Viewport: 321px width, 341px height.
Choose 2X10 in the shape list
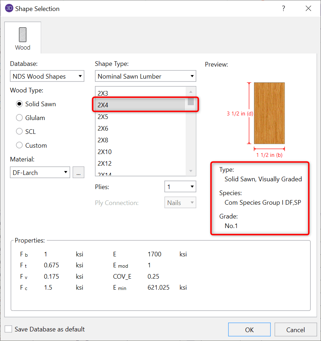(140, 152)
